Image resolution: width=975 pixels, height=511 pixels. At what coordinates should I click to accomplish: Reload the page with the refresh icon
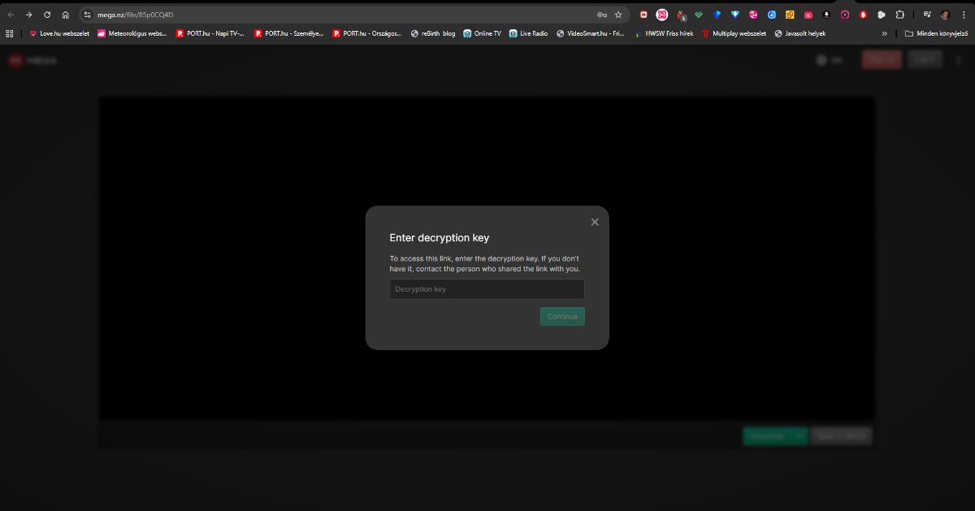47,15
